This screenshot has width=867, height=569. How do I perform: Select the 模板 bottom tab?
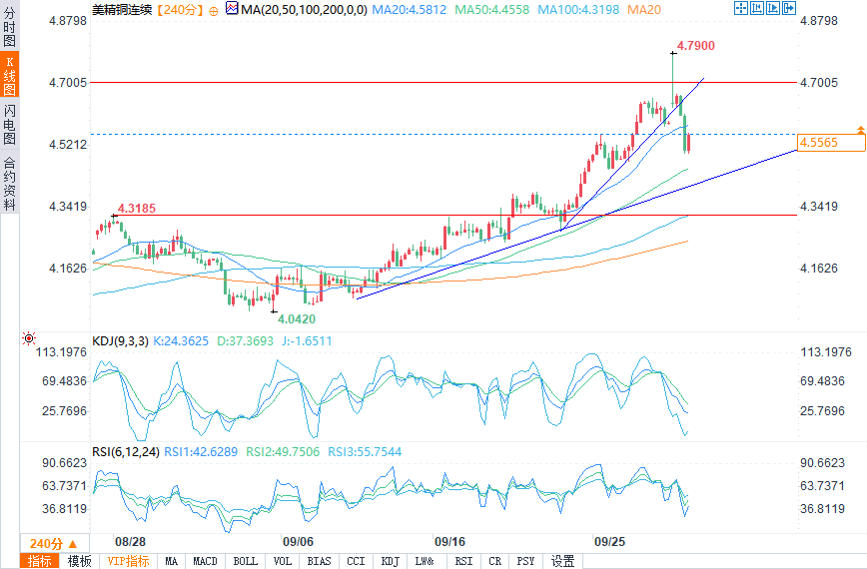[80, 561]
